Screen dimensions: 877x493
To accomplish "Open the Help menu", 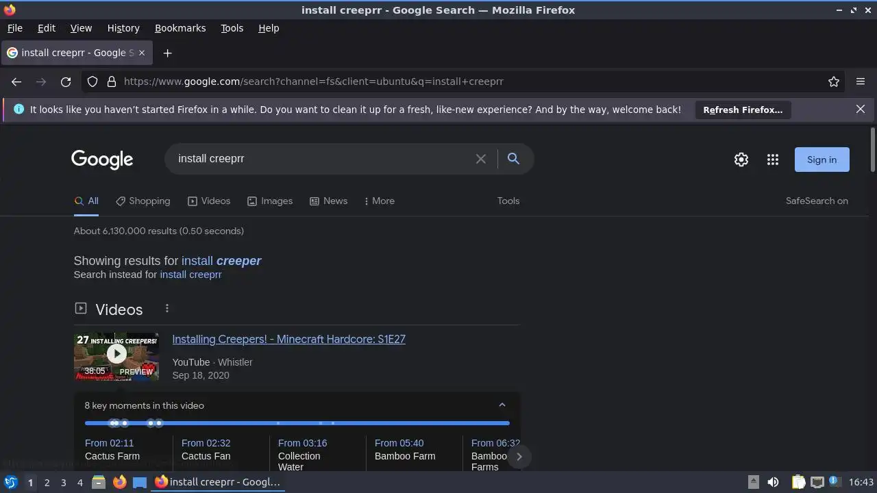I will point(269,28).
